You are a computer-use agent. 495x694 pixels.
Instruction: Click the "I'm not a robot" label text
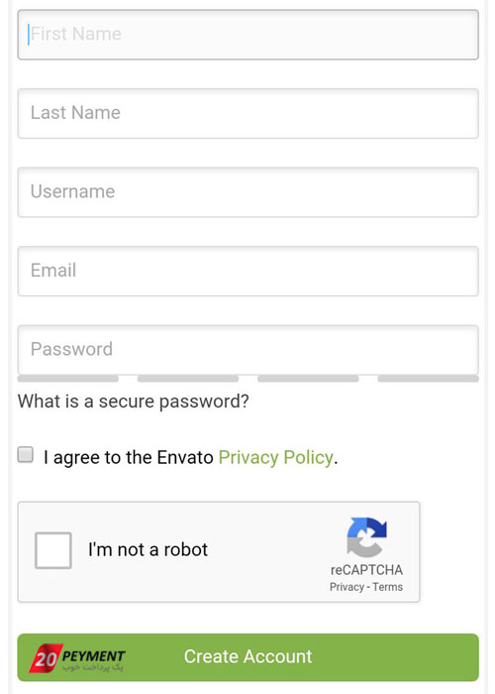tap(148, 549)
